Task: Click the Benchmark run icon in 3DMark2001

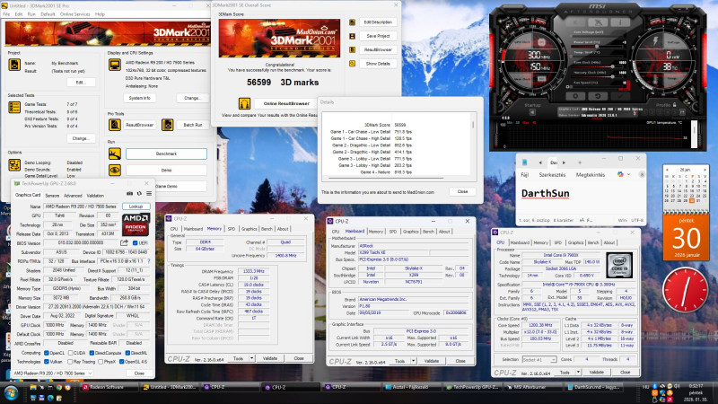Action: click(115, 154)
